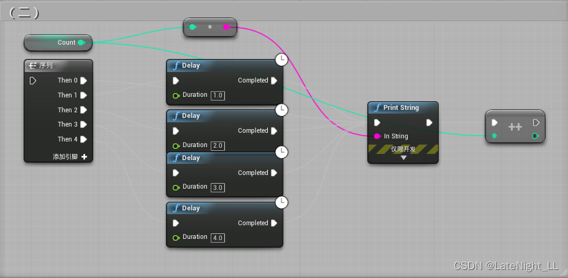Click the latent clock icon on Delay 2.0
The height and width of the screenshot is (278, 568).
[282, 110]
